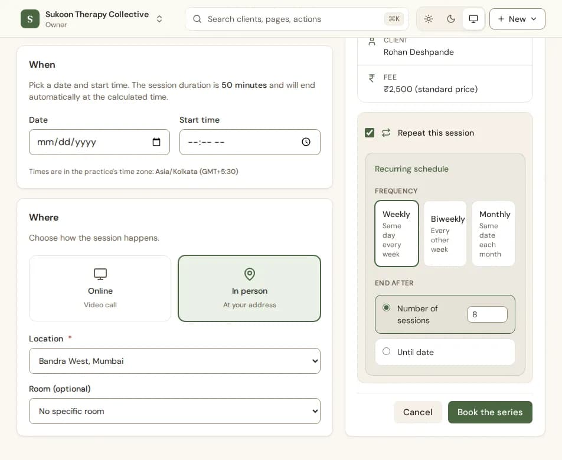Click the Asia/Kolkata (GMT+5:30) time zone text
The width and height of the screenshot is (562, 460).
point(197,172)
